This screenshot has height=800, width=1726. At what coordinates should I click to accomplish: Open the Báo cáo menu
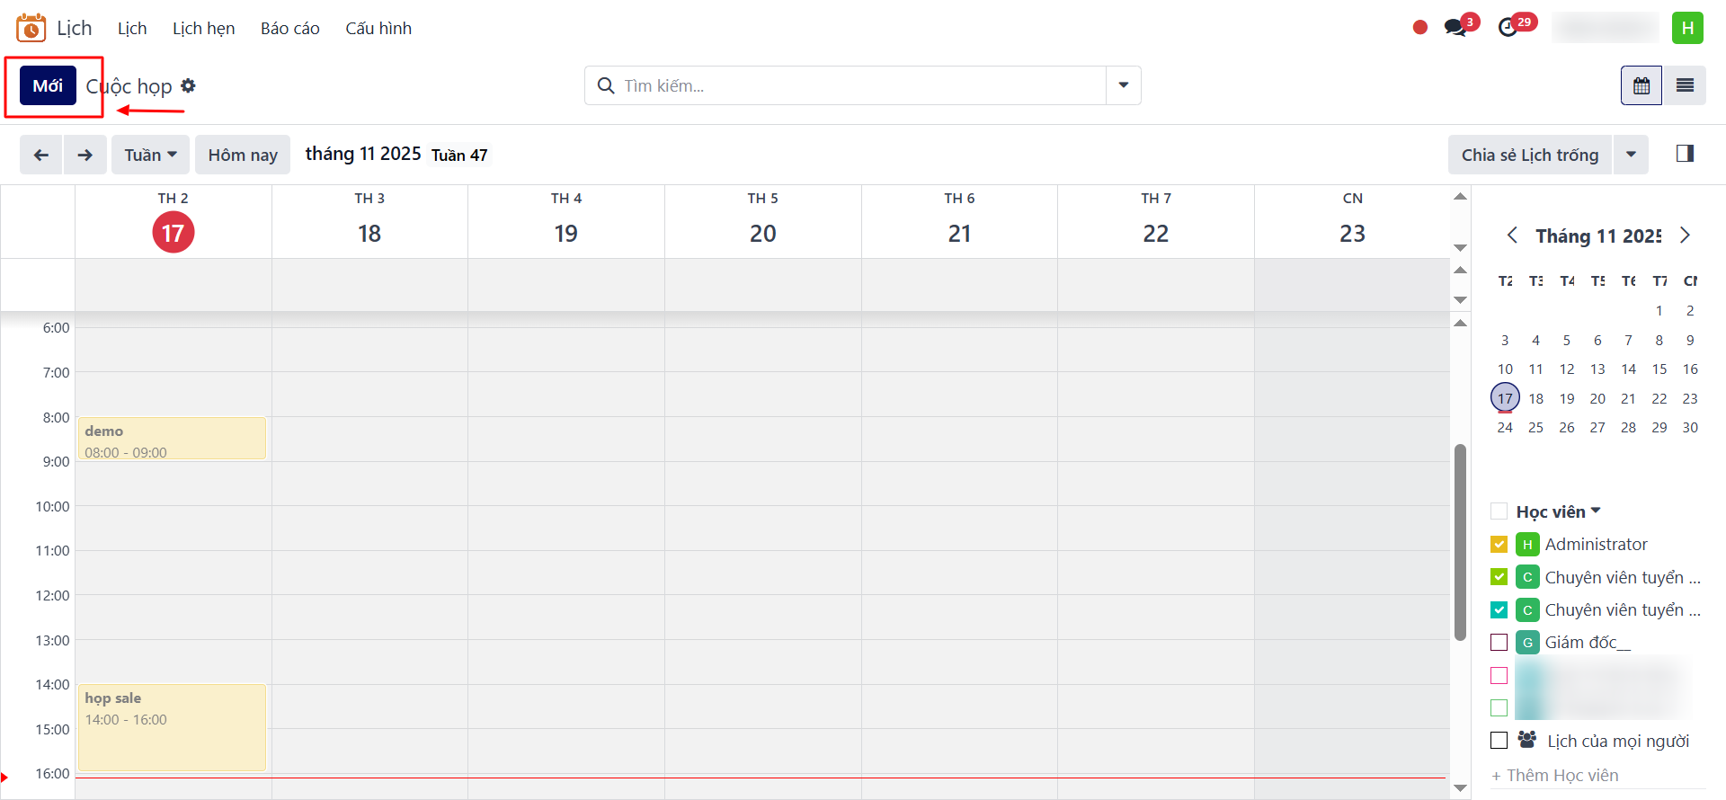pyautogui.click(x=289, y=29)
